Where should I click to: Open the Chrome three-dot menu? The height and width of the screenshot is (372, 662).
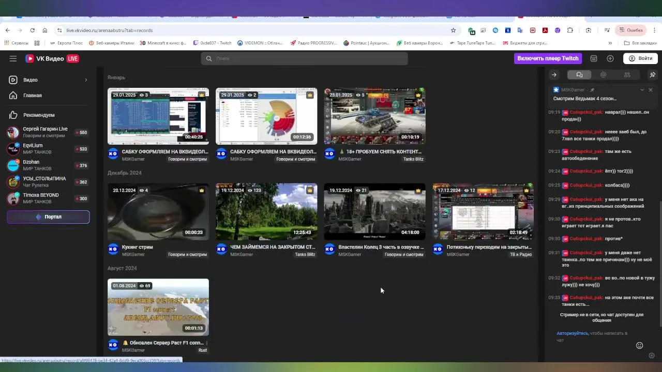coord(655,30)
